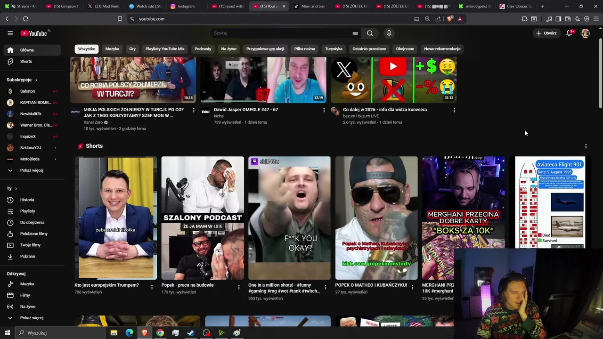
Task: Play the Dawid Jasper OMEGLE #47 thumbnail
Action: point(263,80)
